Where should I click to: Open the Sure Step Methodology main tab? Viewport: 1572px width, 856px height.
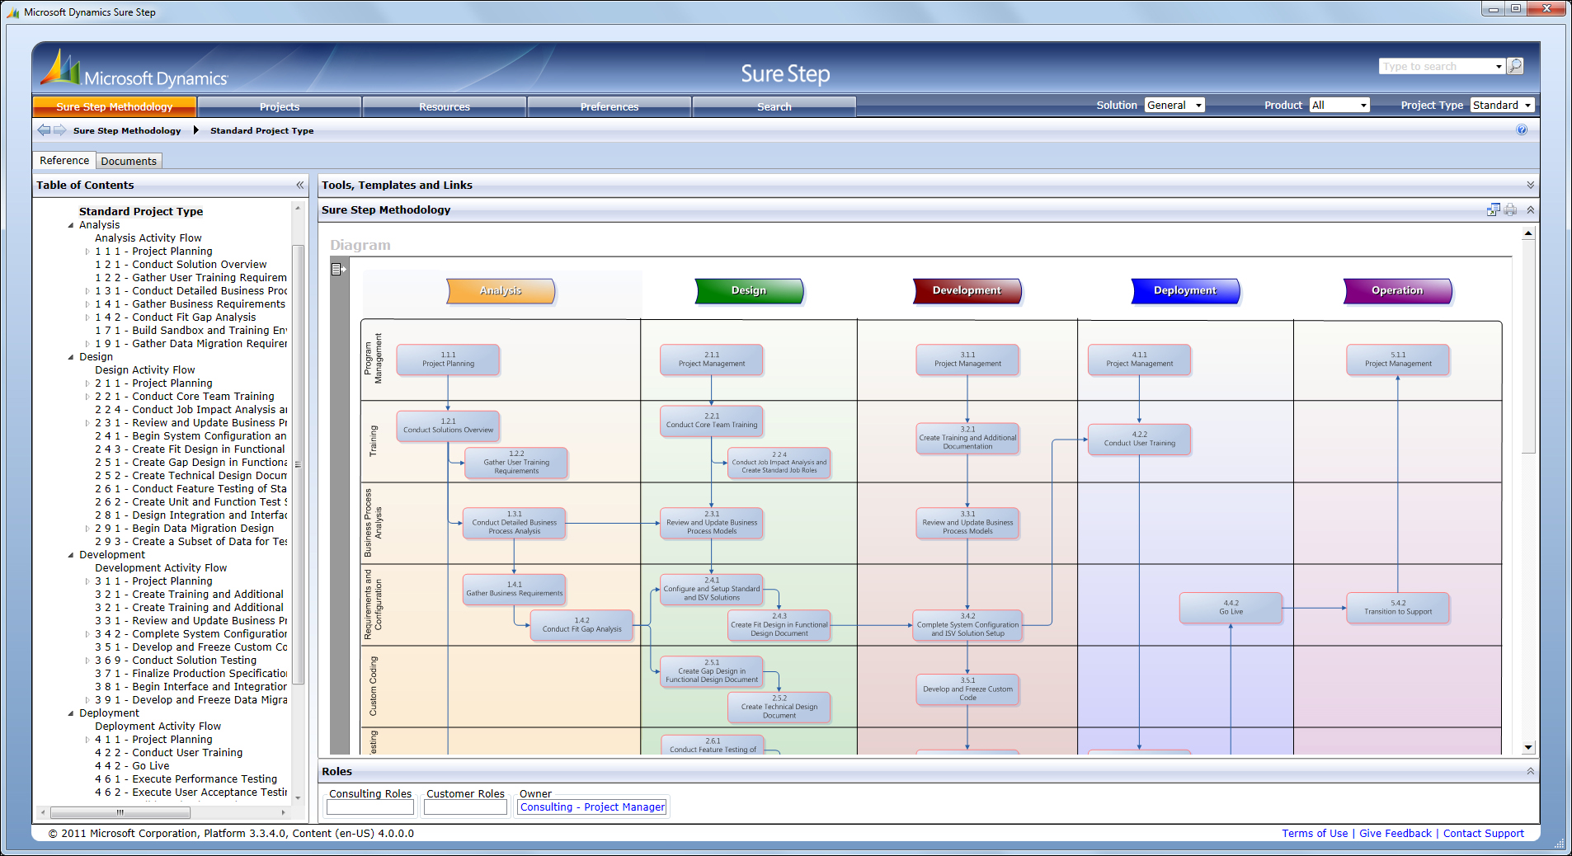[115, 106]
